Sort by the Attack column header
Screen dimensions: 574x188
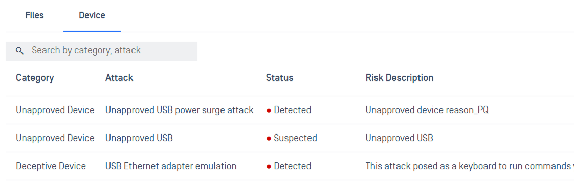119,77
